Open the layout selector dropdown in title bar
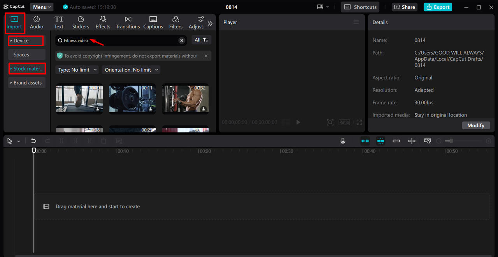Image resolution: width=498 pixels, height=257 pixels. (x=323, y=7)
